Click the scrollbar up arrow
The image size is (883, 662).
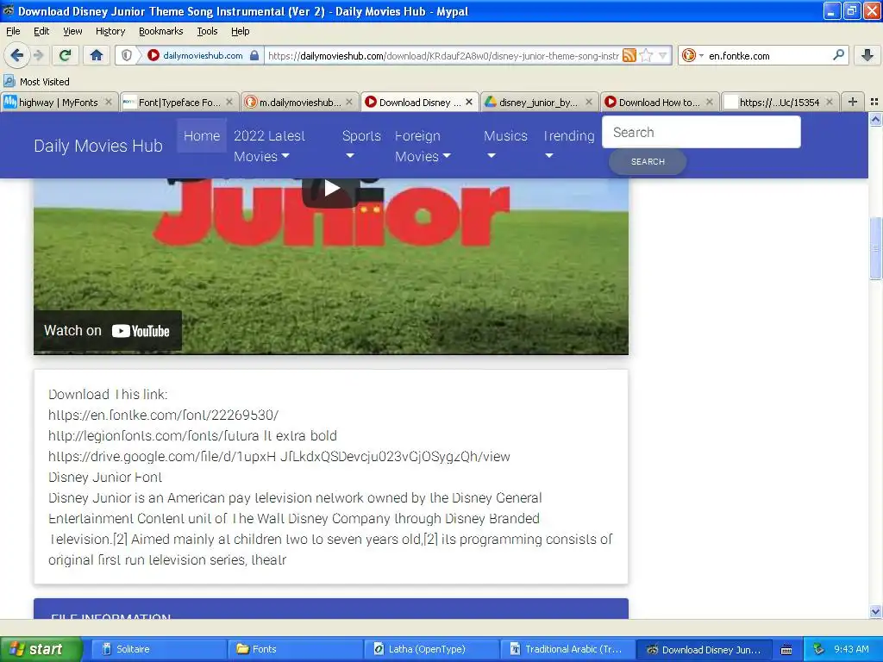[x=875, y=119]
